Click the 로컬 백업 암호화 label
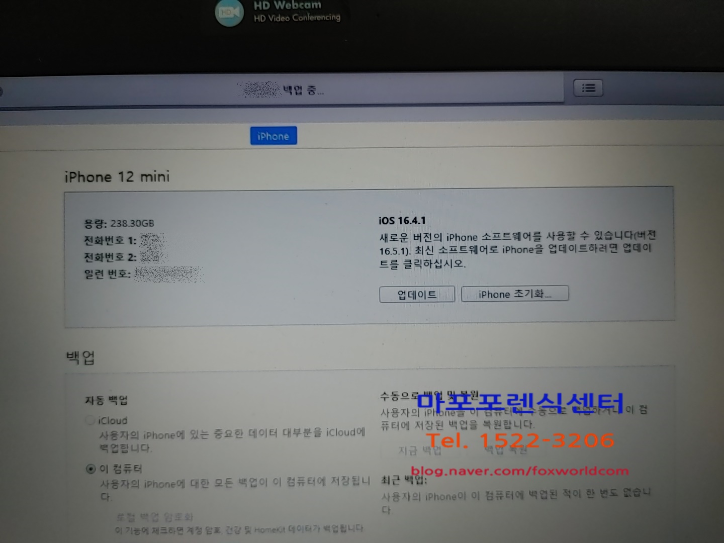The width and height of the screenshot is (724, 543). click(x=155, y=517)
